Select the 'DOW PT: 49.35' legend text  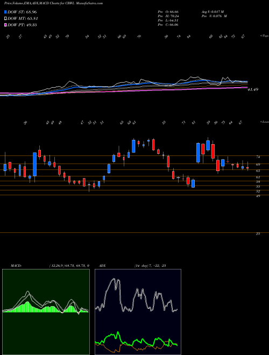tap(22, 25)
